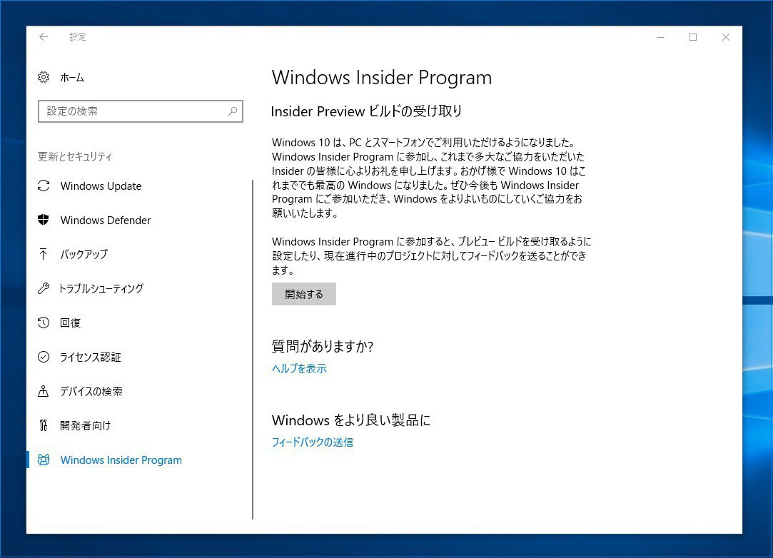This screenshot has width=773, height=558.
Task: Click the Windows Defender shield icon
Action: tap(44, 220)
